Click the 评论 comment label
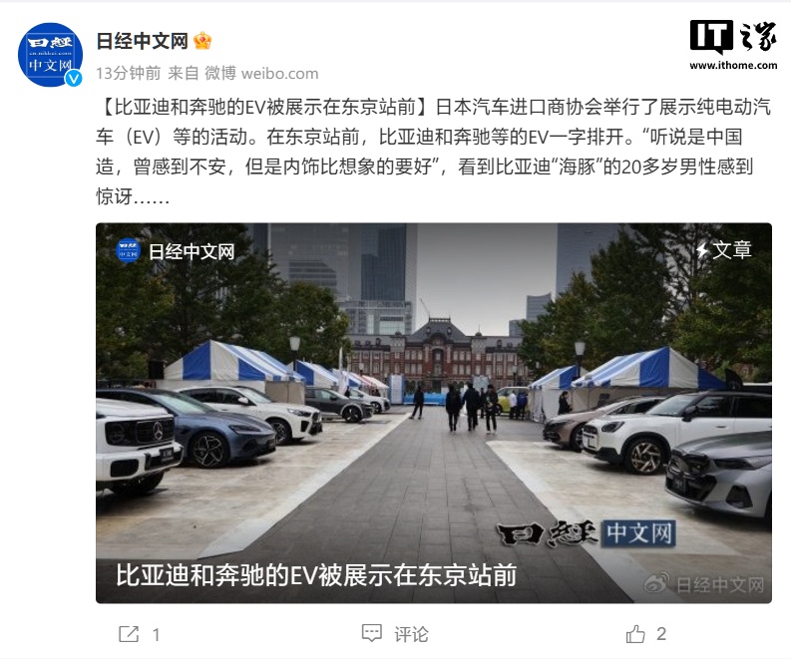791x659 pixels. (x=411, y=634)
